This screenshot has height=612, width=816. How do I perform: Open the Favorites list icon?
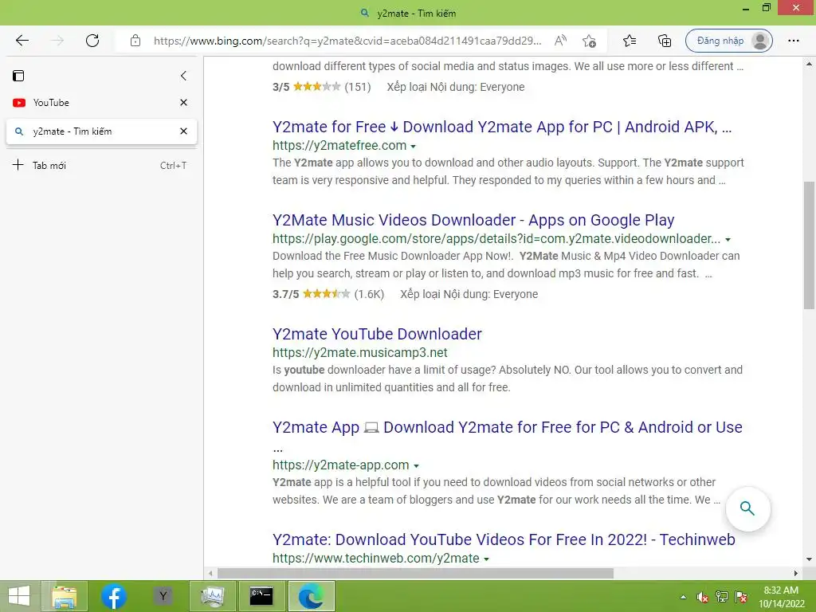tap(630, 41)
